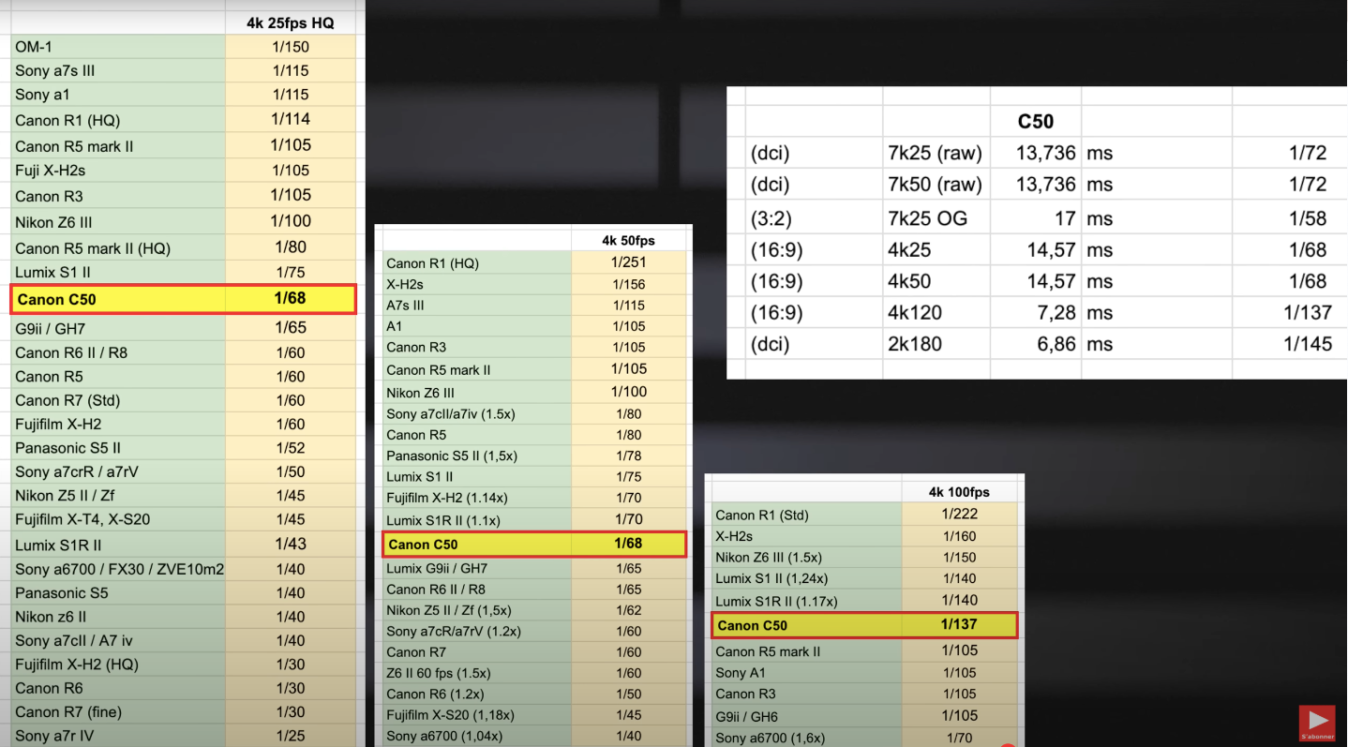Select the highlighted Canon C50 row in 4k 25fps table
The width and height of the screenshot is (1348, 747).
184,299
